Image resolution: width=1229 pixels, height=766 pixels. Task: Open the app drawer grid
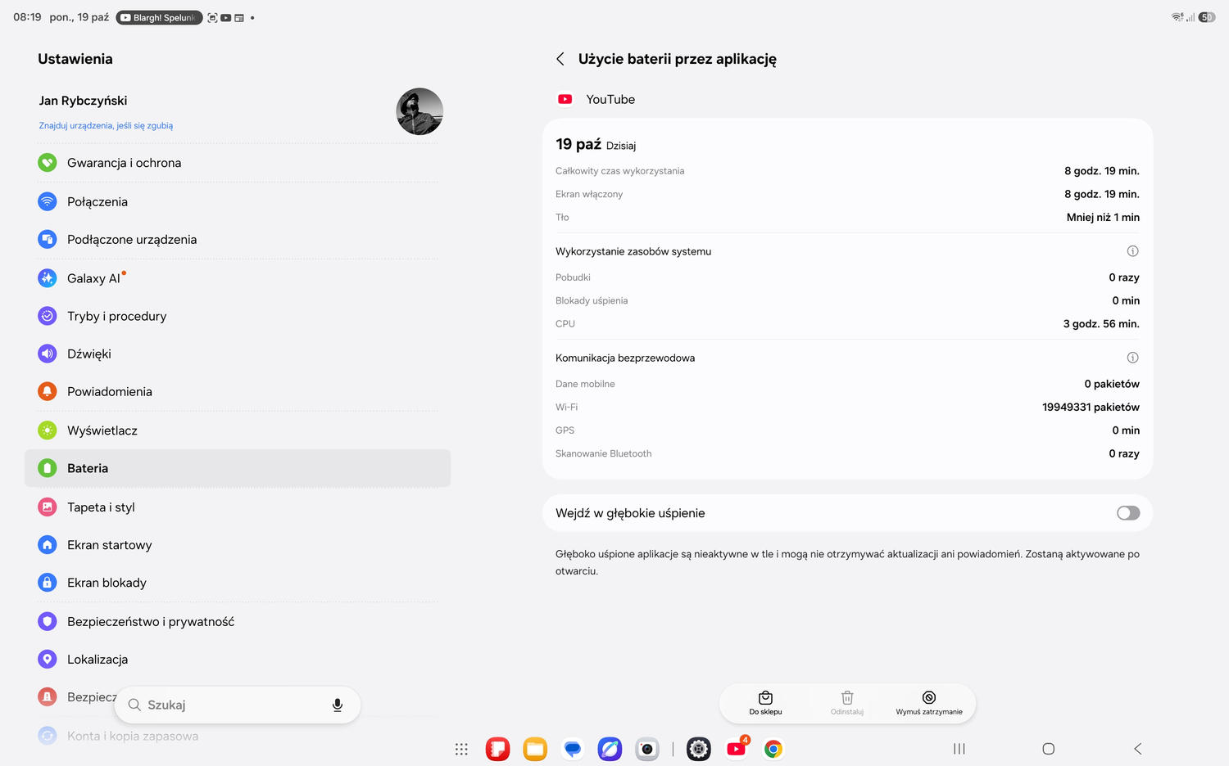(x=461, y=749)
